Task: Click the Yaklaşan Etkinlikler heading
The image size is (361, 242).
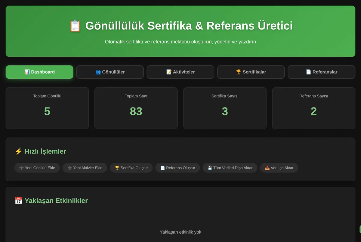Action: pyautogui.click(x=51, y=201)
